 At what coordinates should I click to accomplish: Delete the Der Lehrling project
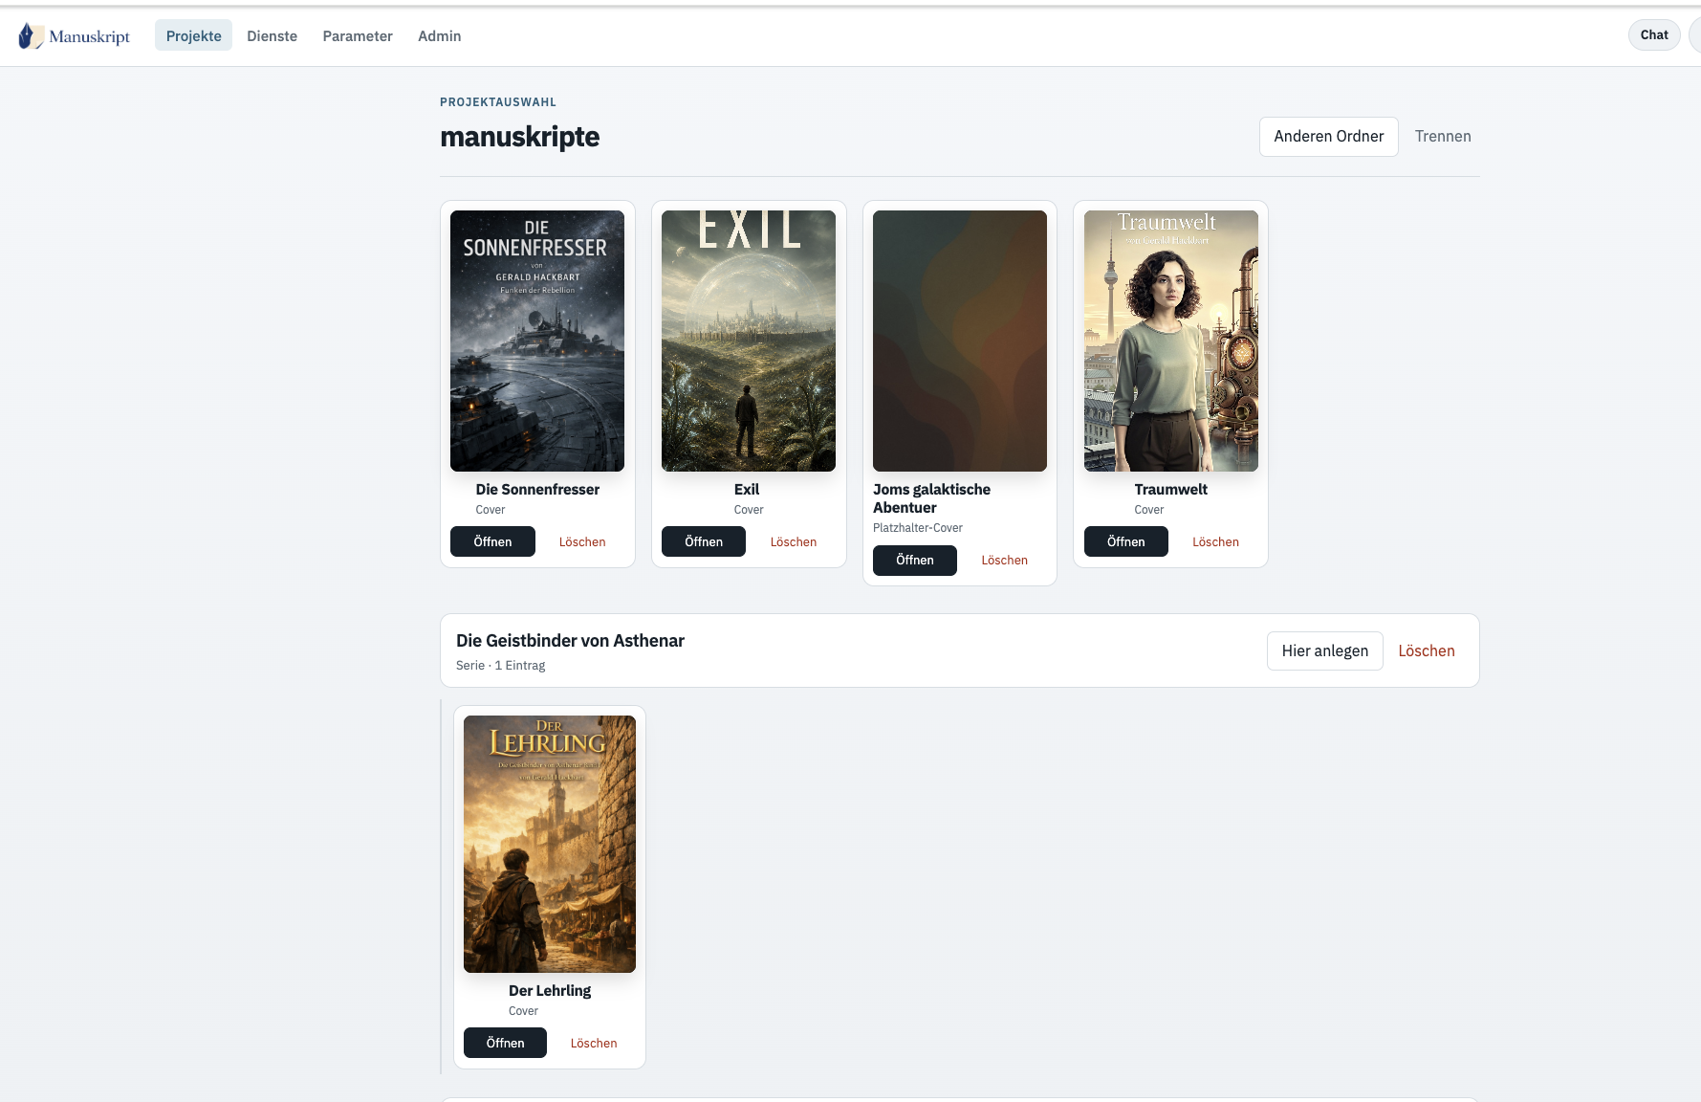[594, 1043]
